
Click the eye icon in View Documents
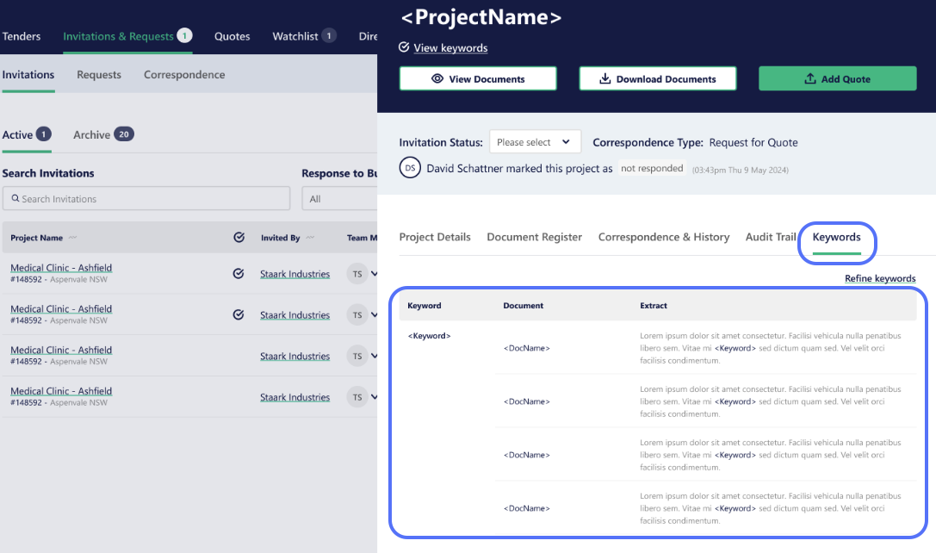tap(437, 79)
